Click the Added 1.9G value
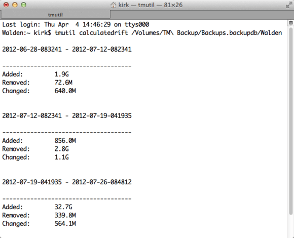294x238 pixels. click(62, 74)
